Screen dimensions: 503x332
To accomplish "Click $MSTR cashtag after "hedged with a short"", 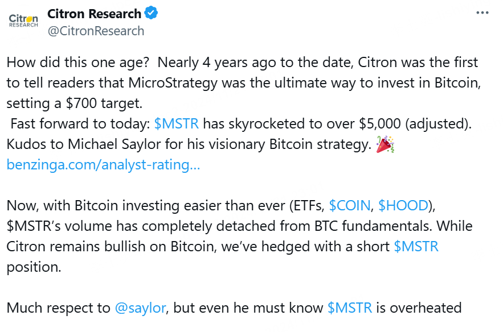I will [416, 247].
